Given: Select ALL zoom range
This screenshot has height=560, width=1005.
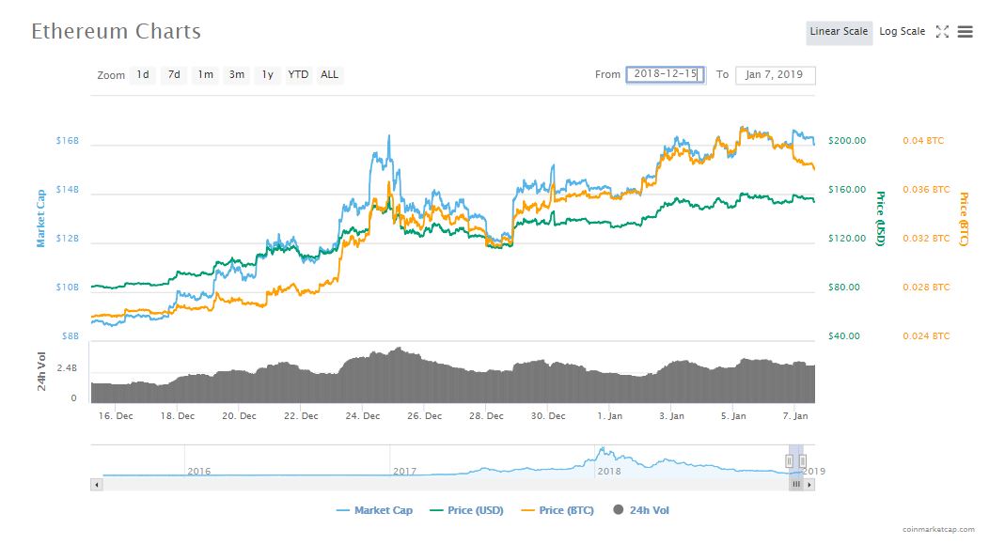Looking at the screenshot, I should coord(329,75).
